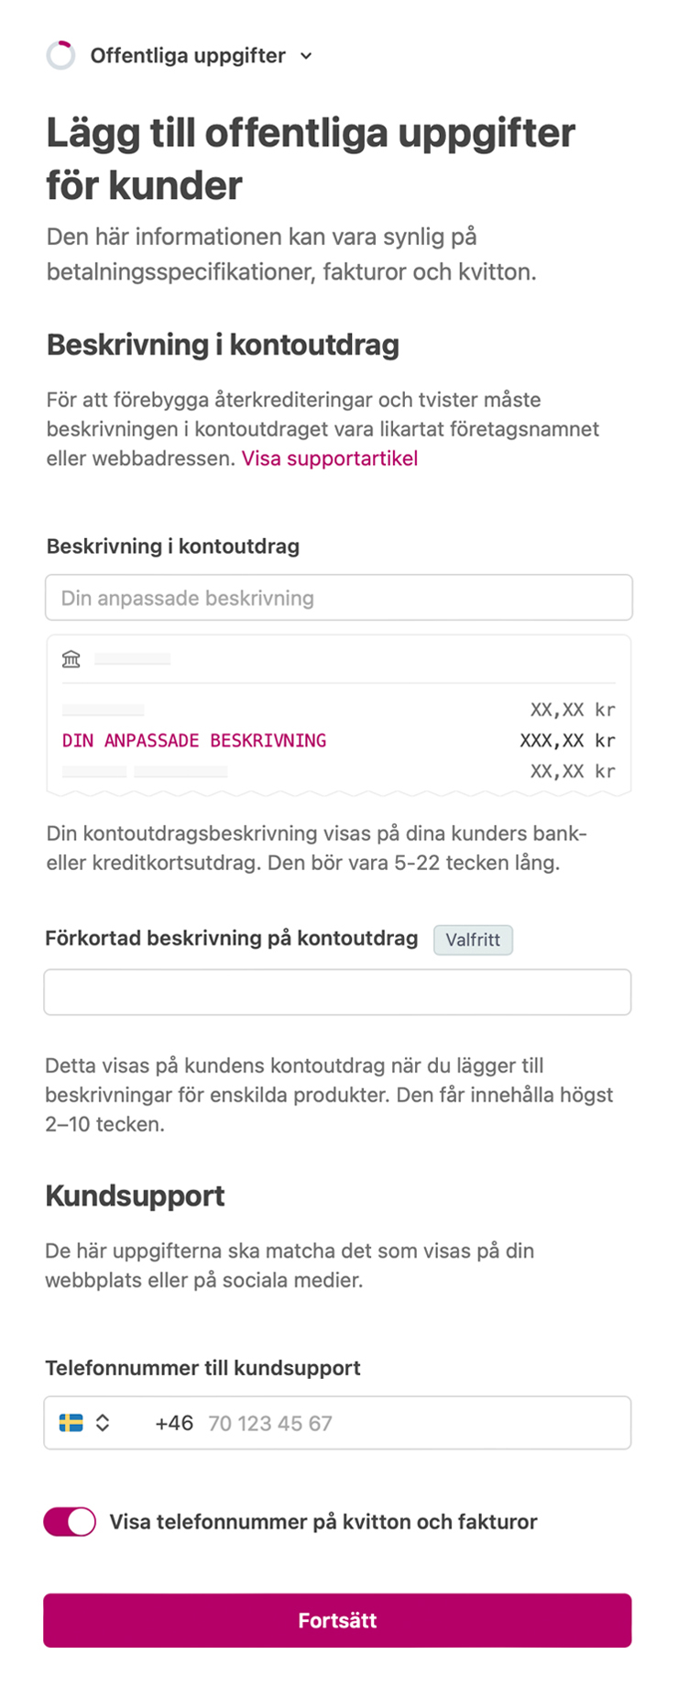
Task: Click the circular brand logo icon
Action: point(61,55)
